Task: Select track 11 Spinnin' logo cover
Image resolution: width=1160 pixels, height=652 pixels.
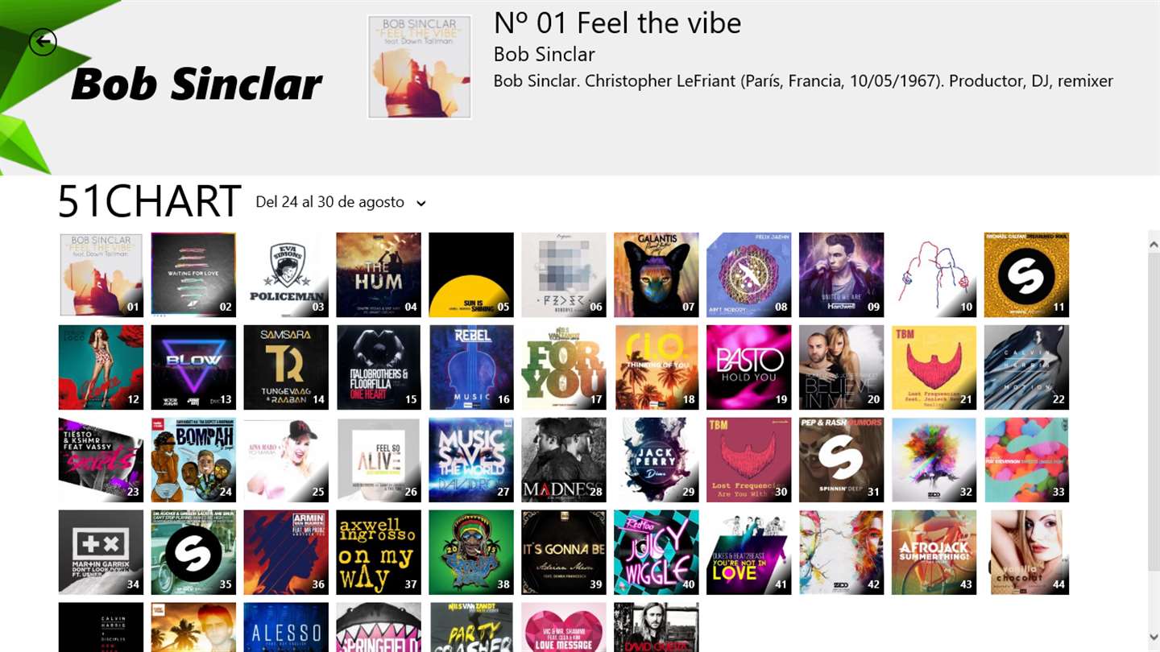Action: click(1026, 274)
